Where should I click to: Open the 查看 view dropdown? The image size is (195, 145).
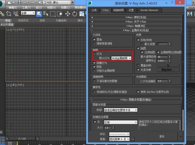[119, 139]
